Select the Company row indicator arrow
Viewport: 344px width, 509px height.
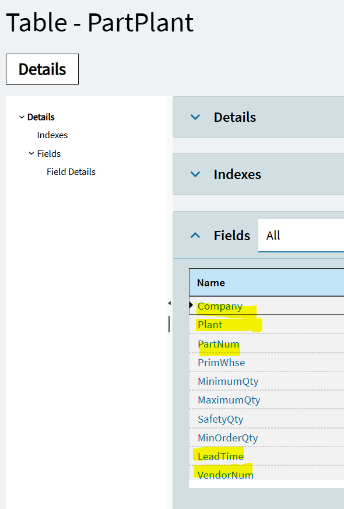coord(191,305)
